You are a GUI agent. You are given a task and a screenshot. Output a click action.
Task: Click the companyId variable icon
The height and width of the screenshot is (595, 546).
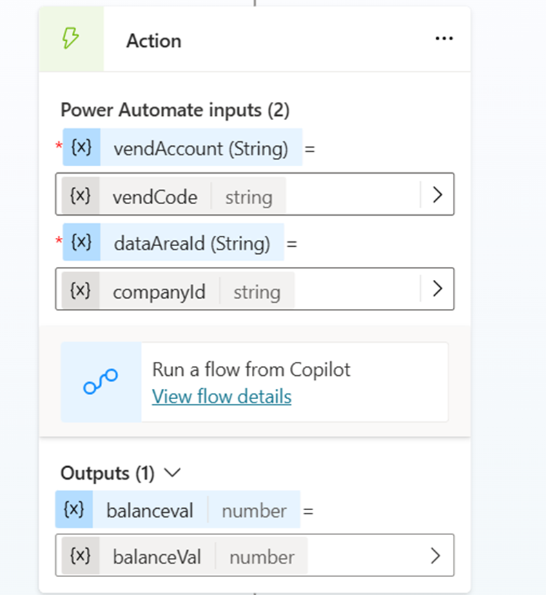(80, 291)
